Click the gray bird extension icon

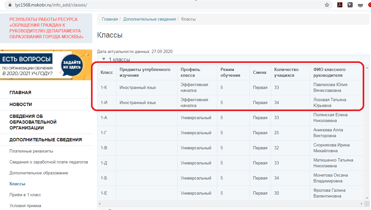click(x=350, y=5)
